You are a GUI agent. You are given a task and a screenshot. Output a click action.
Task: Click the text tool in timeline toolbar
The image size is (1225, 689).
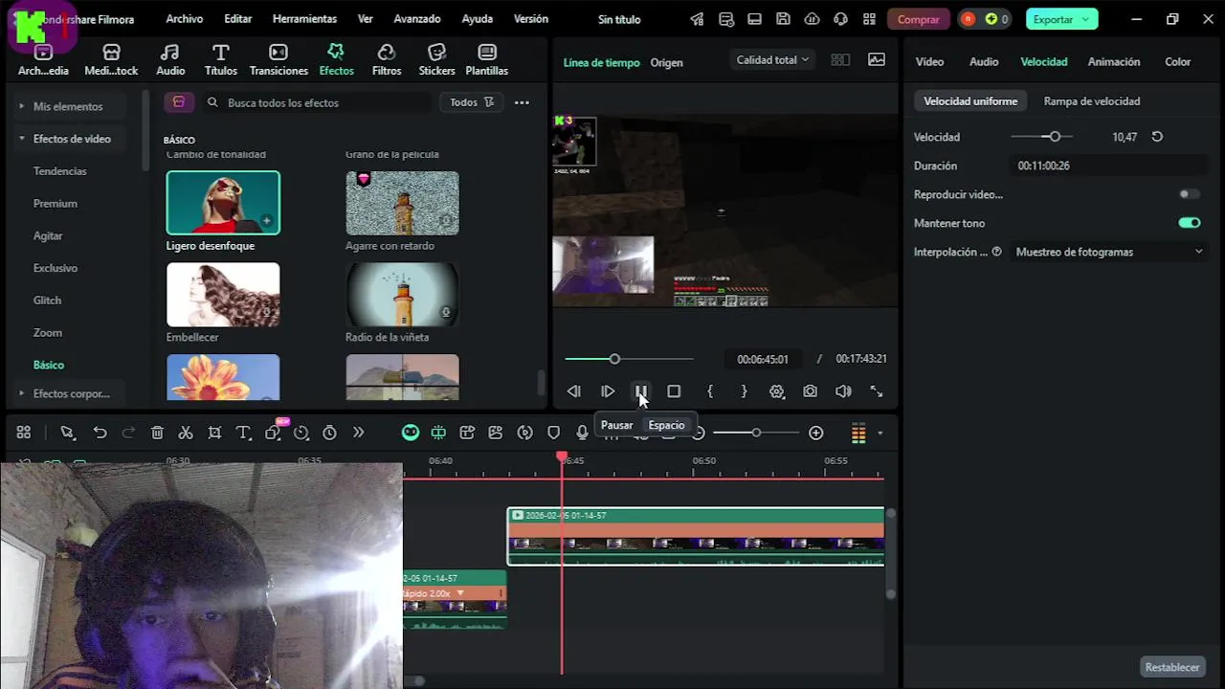click(243, 433)
